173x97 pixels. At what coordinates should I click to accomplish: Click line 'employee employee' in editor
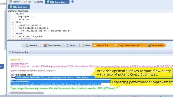(30, 25)
